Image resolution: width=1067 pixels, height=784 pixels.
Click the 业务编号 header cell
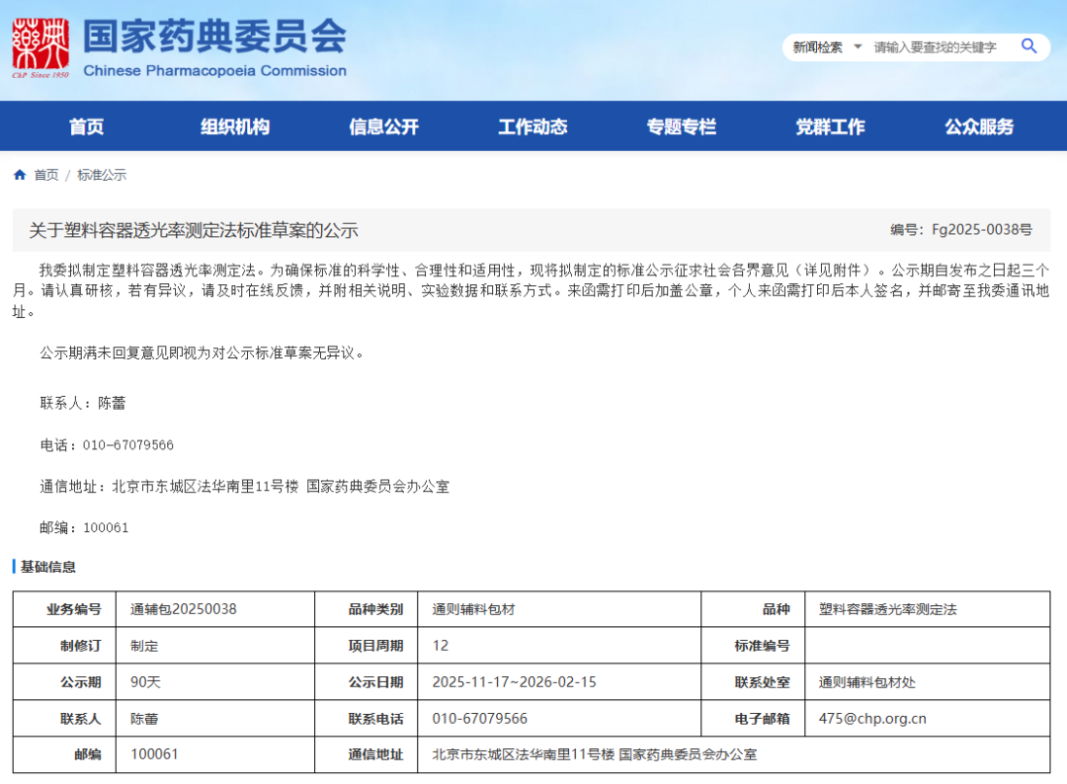pos(64,609)
